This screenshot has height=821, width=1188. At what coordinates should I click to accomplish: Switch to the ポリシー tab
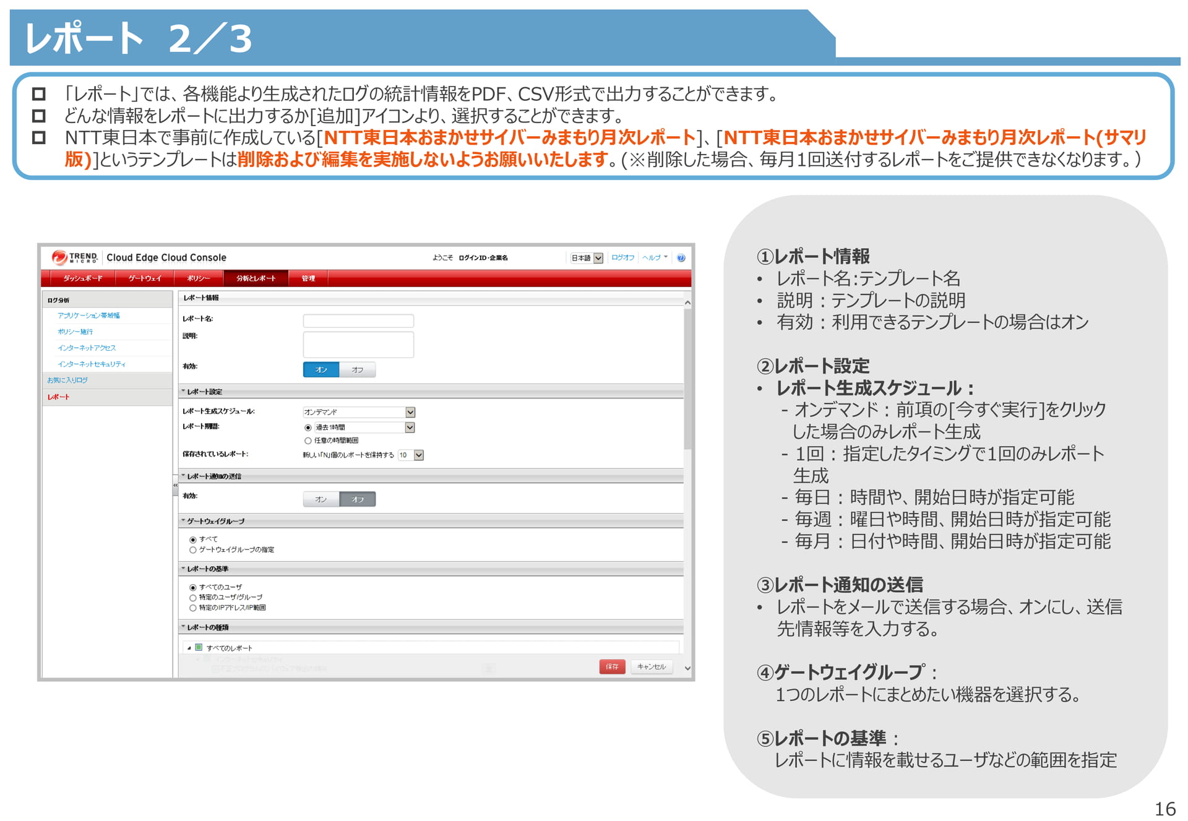(199, 278)
